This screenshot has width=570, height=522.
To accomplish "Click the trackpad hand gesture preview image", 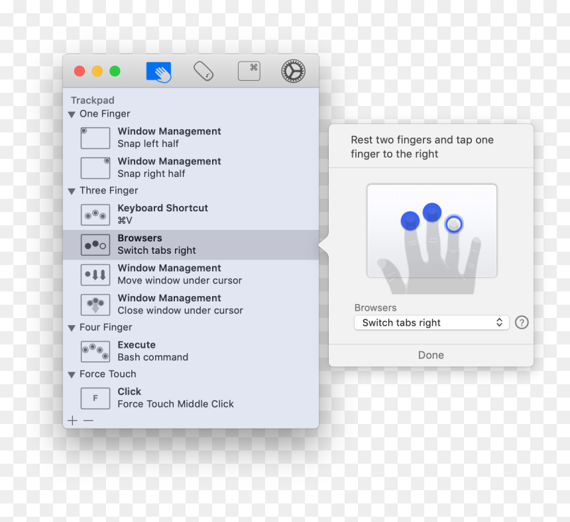I will pyautogui.click(x=431, y=238).
